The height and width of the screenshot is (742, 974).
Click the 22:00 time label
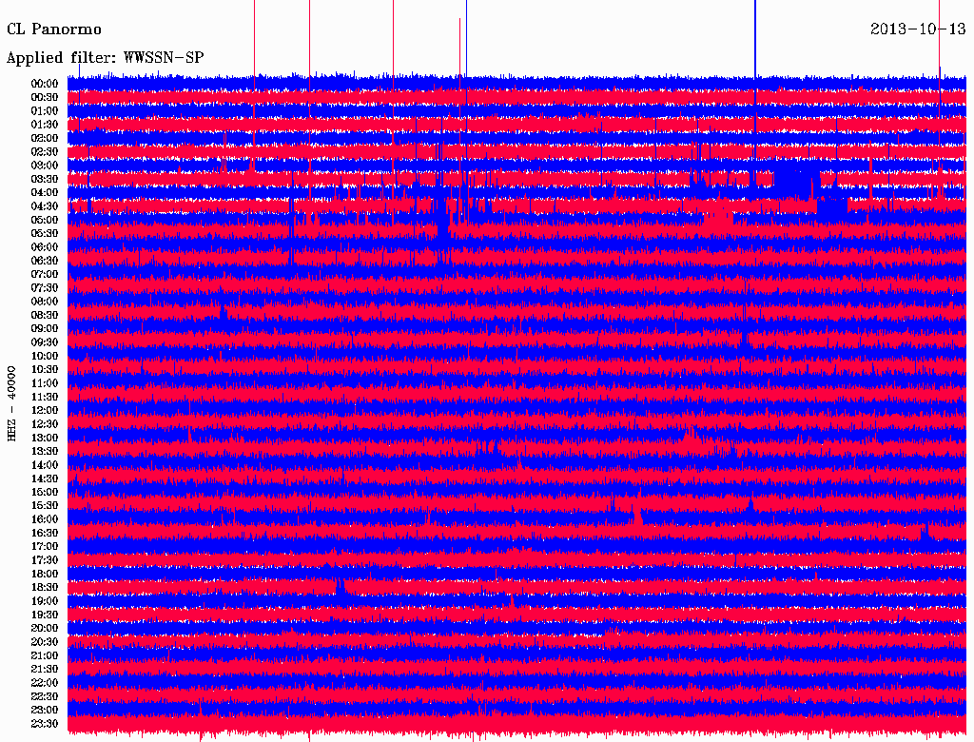pyautogui.click(x=44, y=683)
